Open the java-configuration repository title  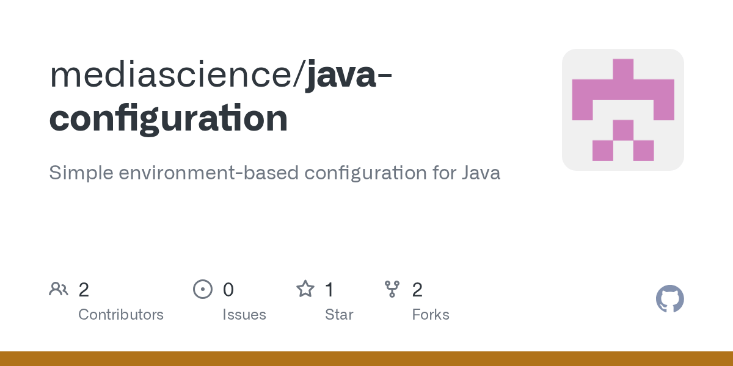[x=221, y=96]
